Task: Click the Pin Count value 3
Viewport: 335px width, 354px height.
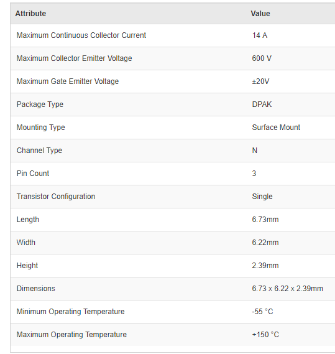Action: [x=254, y=174]
